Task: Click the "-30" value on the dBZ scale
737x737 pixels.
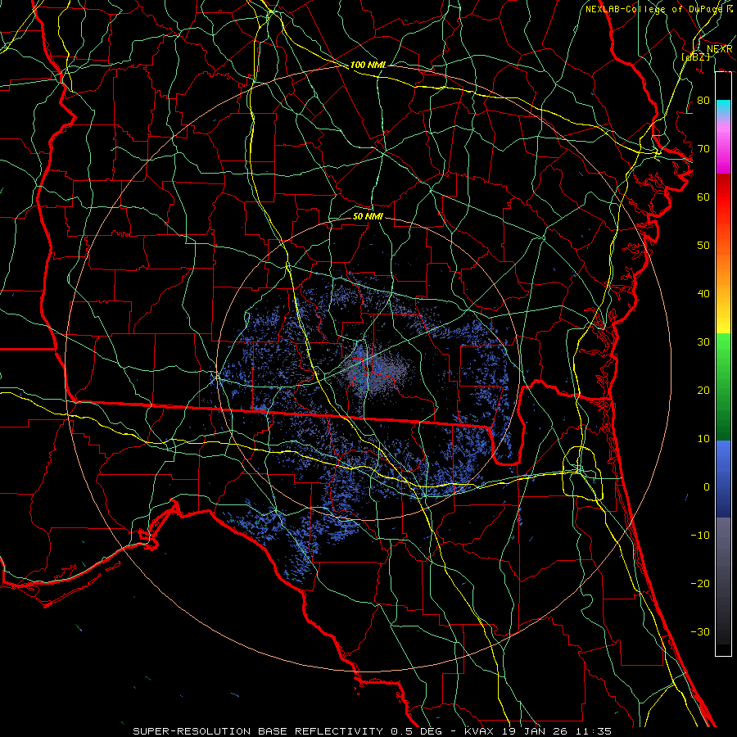Action: click(x=700, y=631)
